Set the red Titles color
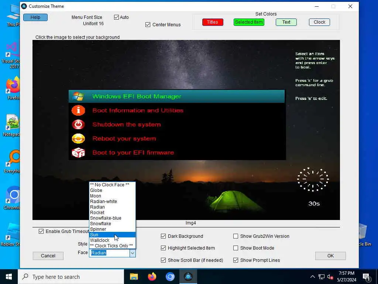Viewport: 378px width, 284px height. click(213, 22)
